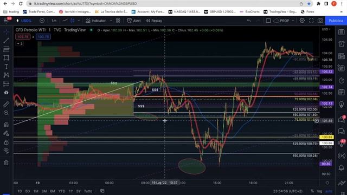Select the YTD date range tab
This screenshot has height=195, width=347.
pos(62,191)
